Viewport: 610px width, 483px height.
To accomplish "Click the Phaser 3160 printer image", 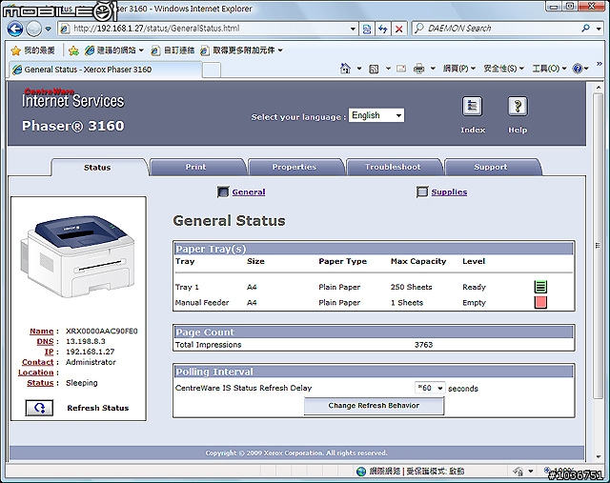I will pyautogui.click(x=78, y=256).
